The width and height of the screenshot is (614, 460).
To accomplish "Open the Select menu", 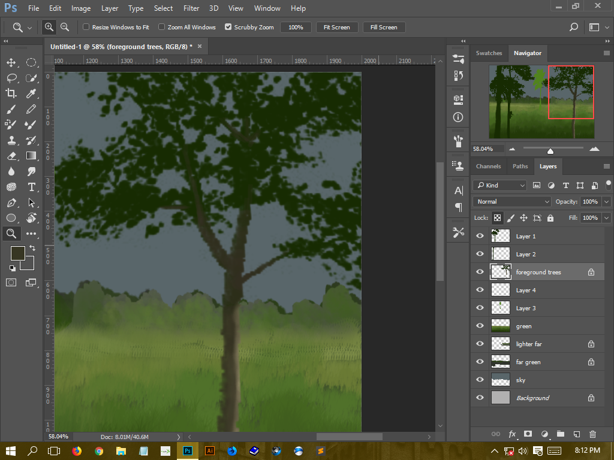I will click(163, 8).
